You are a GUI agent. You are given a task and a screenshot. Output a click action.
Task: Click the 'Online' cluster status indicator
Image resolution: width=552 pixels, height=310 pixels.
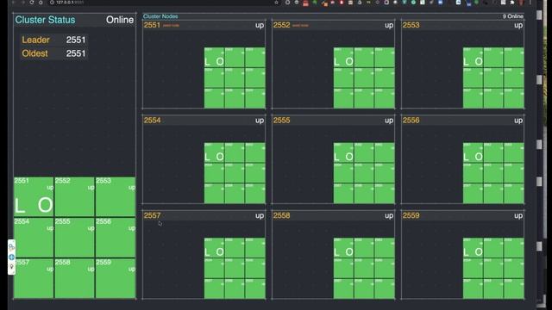click(120, 20)
